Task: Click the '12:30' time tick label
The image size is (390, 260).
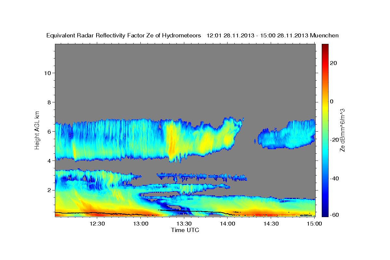Action: coord(97,224)
